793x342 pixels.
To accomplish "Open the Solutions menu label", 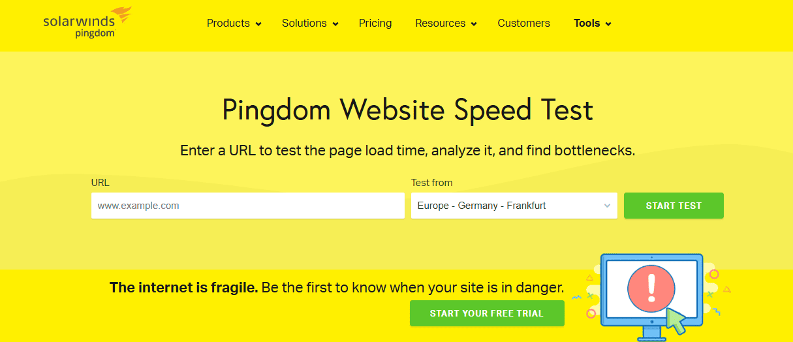I will (x=304, y=23).
